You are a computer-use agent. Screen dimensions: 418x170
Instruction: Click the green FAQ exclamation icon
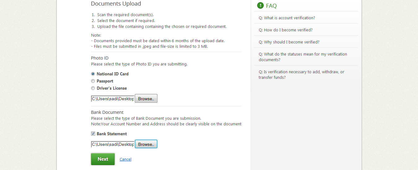point(260,6)
